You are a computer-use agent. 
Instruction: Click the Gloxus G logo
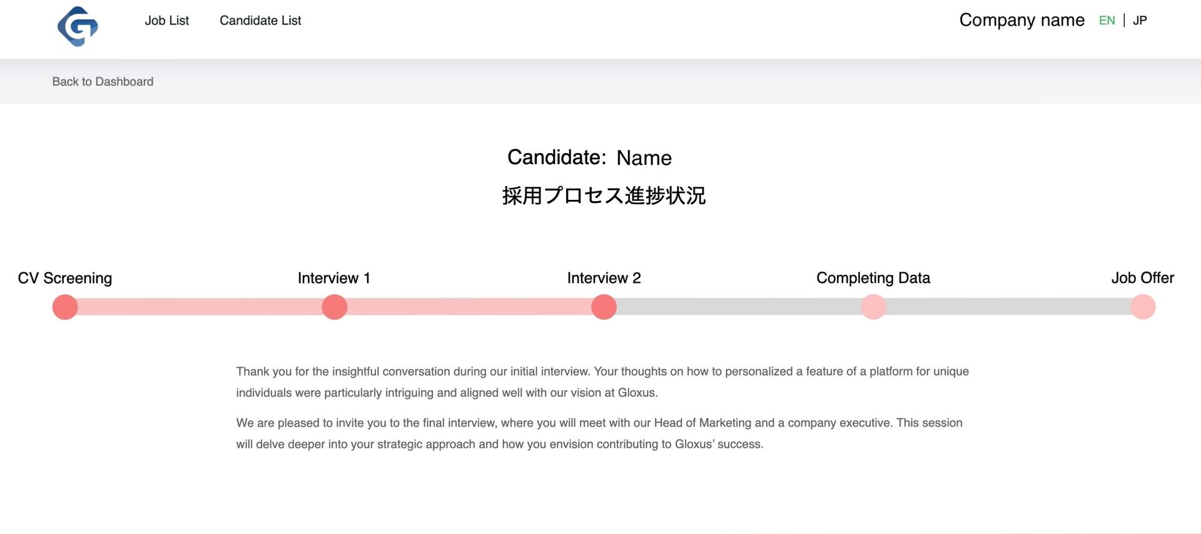click(78, 26)
